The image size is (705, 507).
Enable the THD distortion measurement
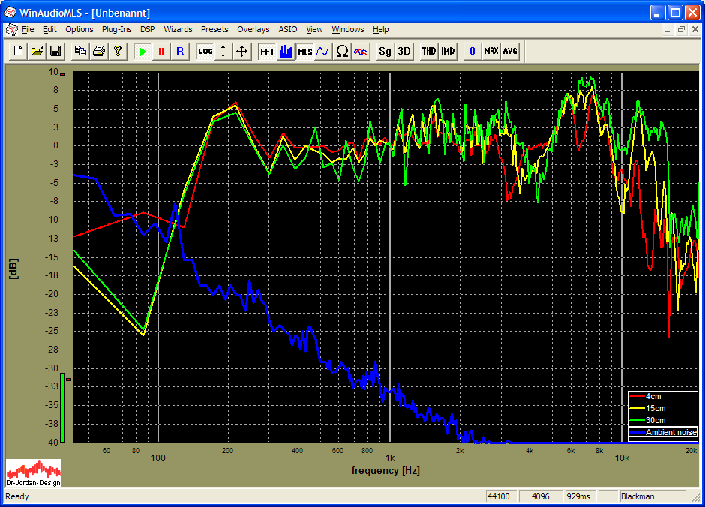(428, 52)
